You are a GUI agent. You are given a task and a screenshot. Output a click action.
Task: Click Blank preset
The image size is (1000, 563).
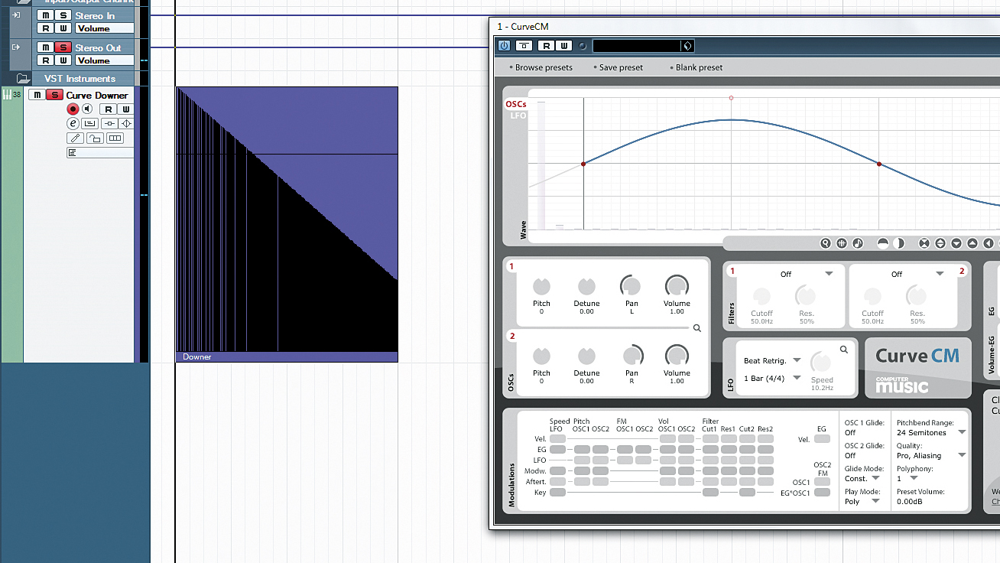[x=699, y=67]
